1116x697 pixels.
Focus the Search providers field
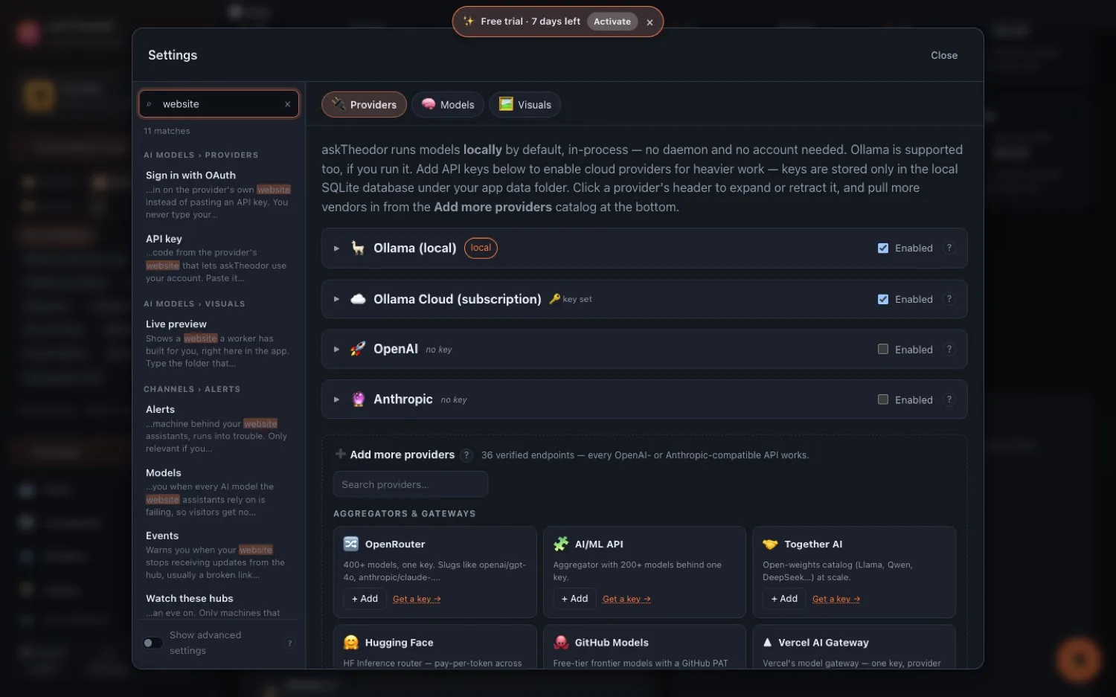click(411, 484)
